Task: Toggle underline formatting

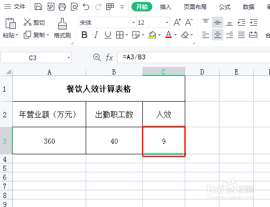Action: click(108, 35)
